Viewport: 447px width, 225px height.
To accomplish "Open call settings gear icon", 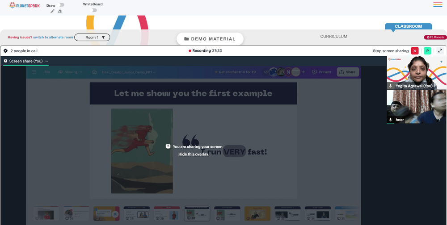I will [x=5, y=51].
